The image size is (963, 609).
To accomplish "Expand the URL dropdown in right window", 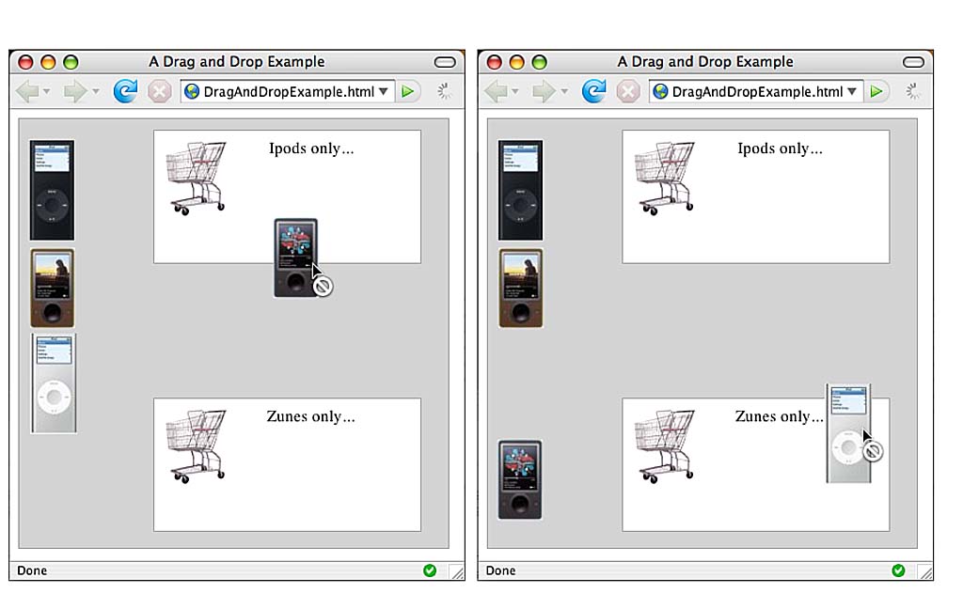I will [x=852, y=91].
